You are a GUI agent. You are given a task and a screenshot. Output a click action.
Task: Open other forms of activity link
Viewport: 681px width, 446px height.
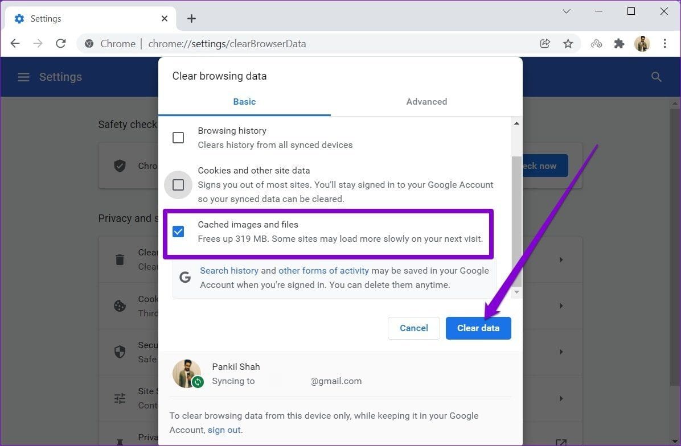click(323, 270)
